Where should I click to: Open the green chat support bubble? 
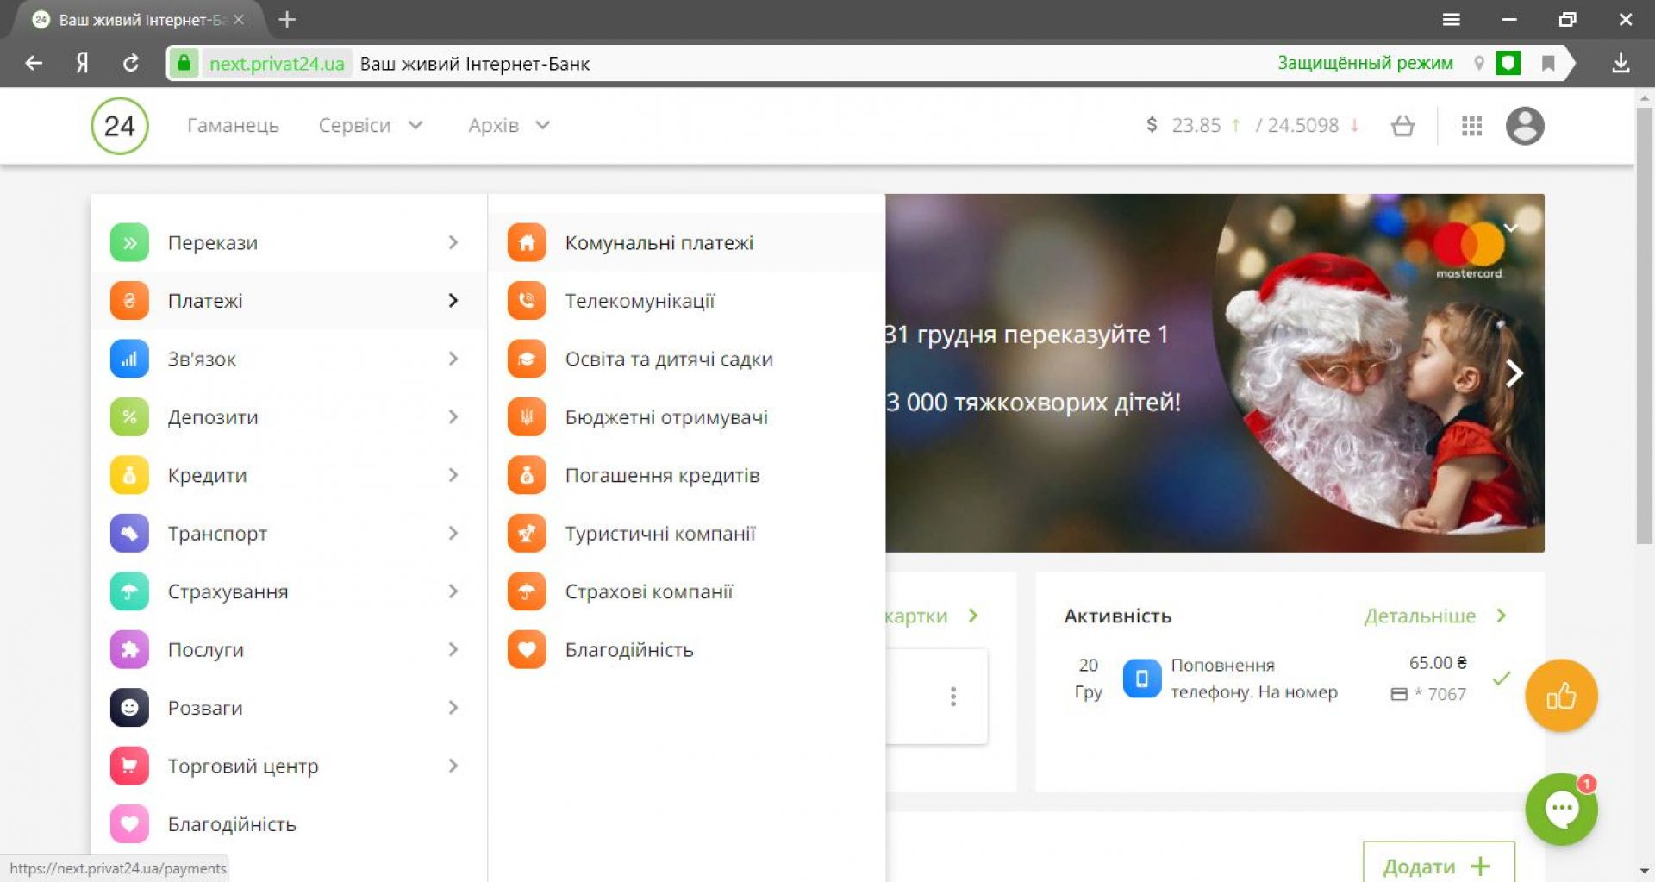pyautogui.click(x=1560, y=809)
